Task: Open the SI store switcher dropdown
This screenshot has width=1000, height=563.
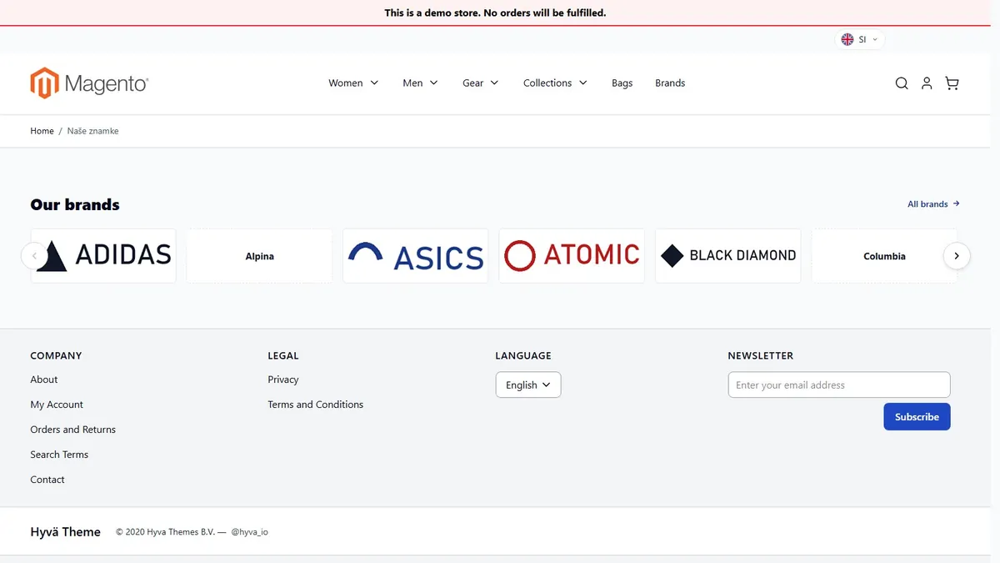Action: [859, 39]
